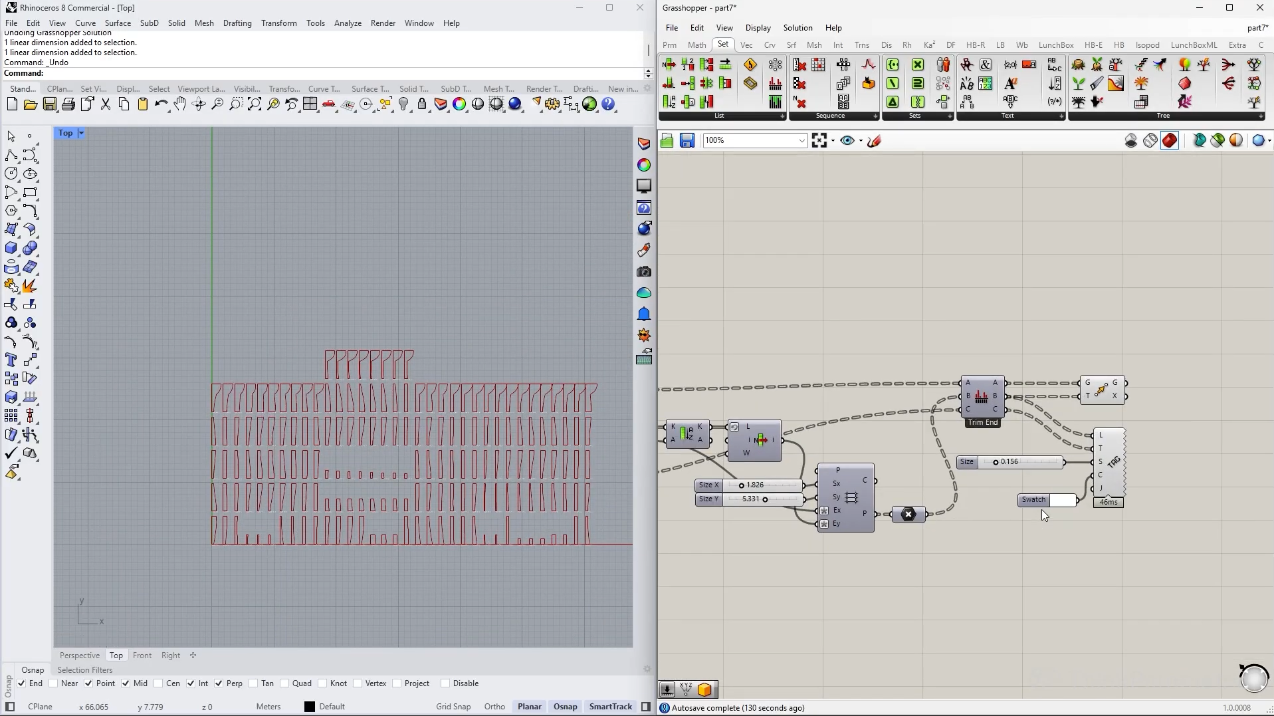Screen dimensions: 1274x716
Task: Open file icon in Grasshopper canvas toolbar
Action: pos(667,141)
